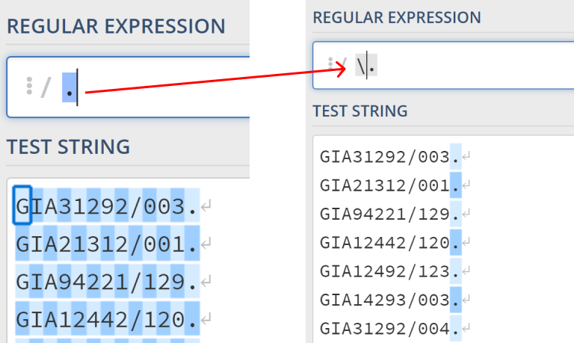Click the delimiter dots icon before the unescaped dot regex

[29, 87]
